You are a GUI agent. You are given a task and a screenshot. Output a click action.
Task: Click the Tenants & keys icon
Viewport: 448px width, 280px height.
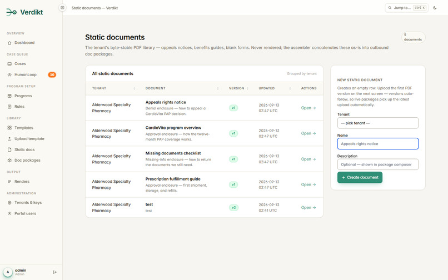9,203
